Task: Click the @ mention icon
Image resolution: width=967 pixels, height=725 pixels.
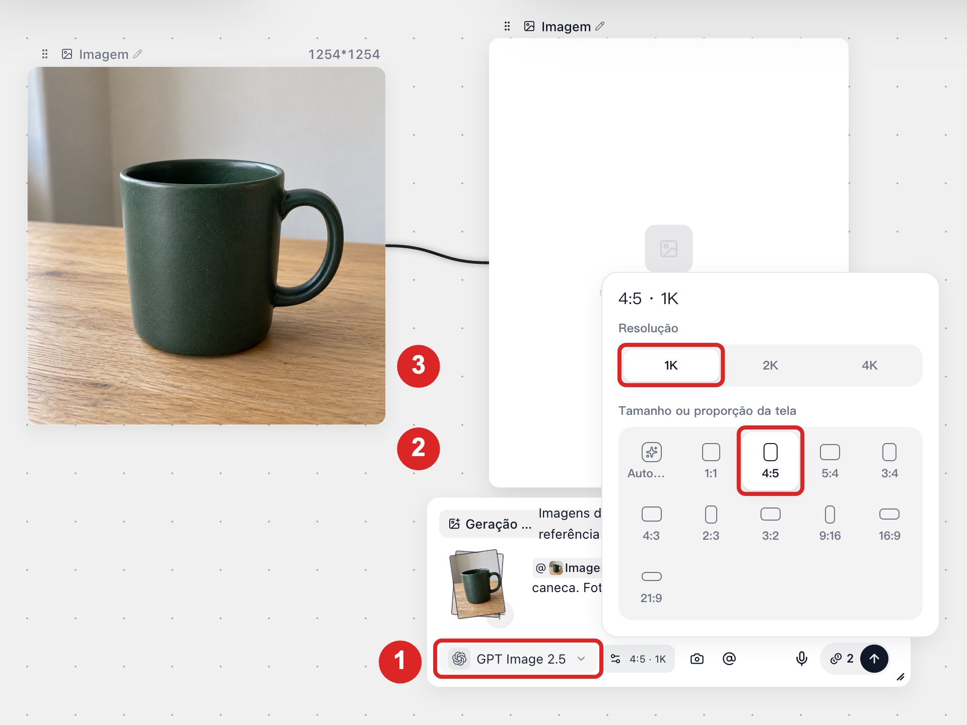Action: [x=729, y=659]
